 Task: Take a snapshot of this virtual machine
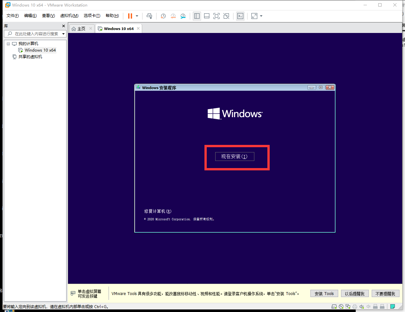[163, 16]
